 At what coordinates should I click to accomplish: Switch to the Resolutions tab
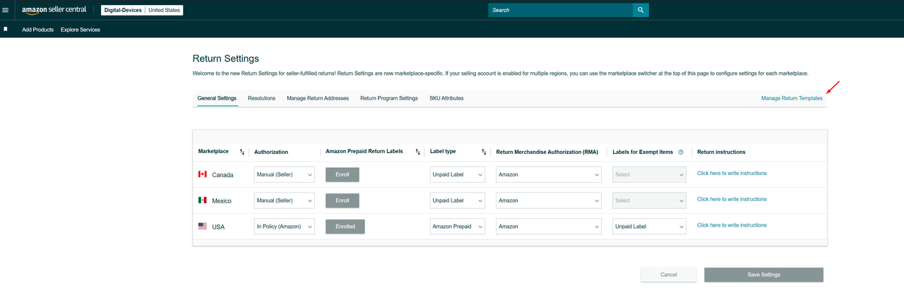261,98
